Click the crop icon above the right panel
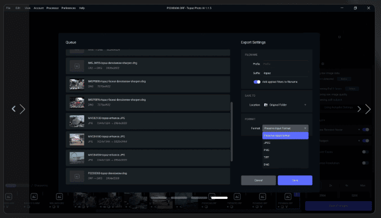This screenshot has height=218, width=381. pyautogui.click(x=339, y=37)
